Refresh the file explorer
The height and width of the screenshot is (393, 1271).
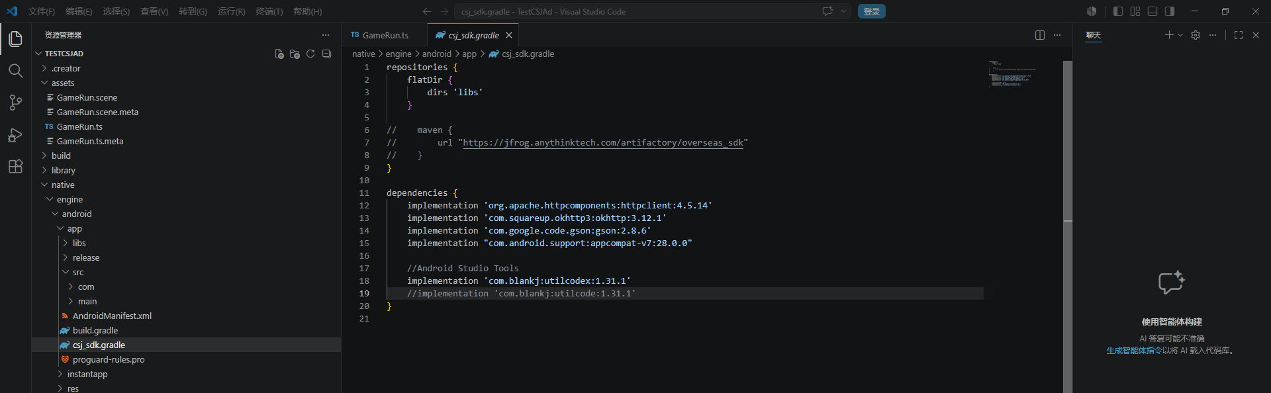tap(310, 54)
